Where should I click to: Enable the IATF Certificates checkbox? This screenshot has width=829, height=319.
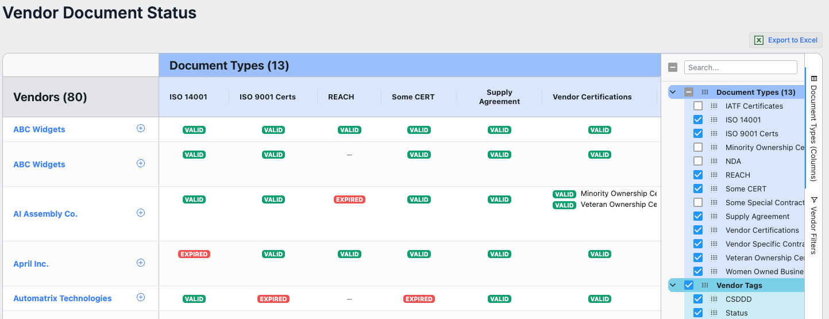click(x=698, y=106)
